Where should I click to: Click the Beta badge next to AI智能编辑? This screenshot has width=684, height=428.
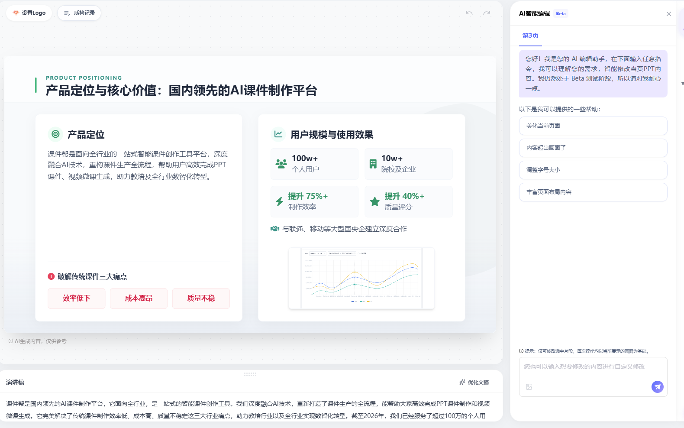tap(561, 13)
